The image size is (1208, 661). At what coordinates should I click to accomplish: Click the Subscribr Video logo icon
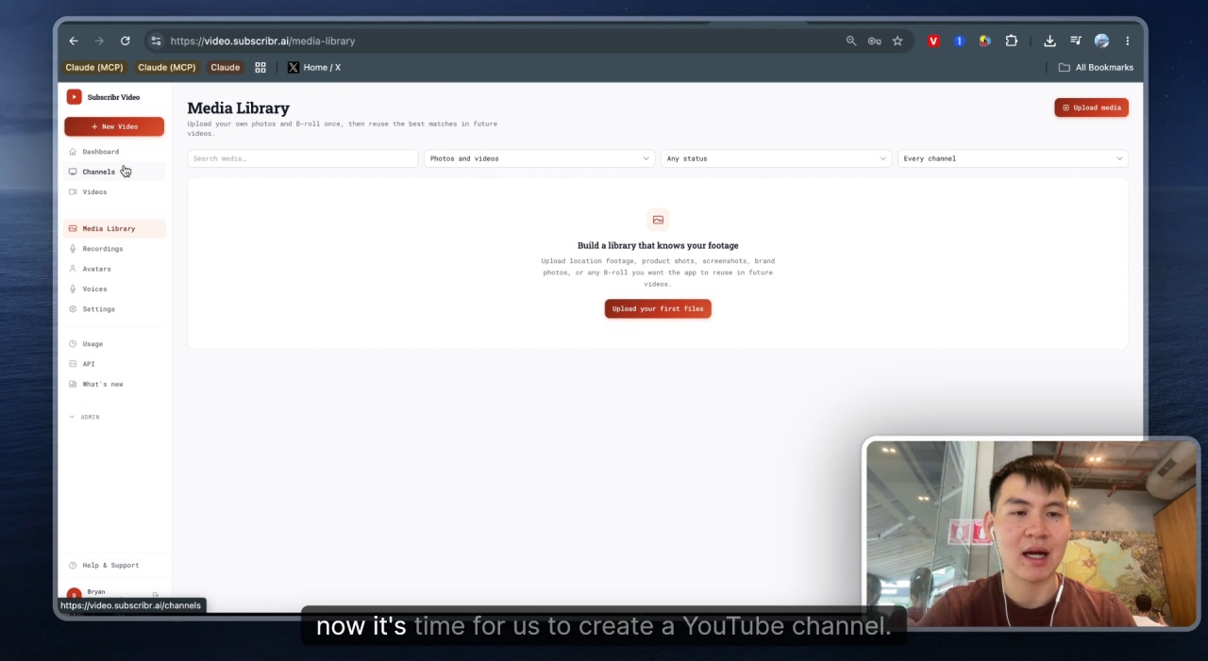click(x=74, y=97)
